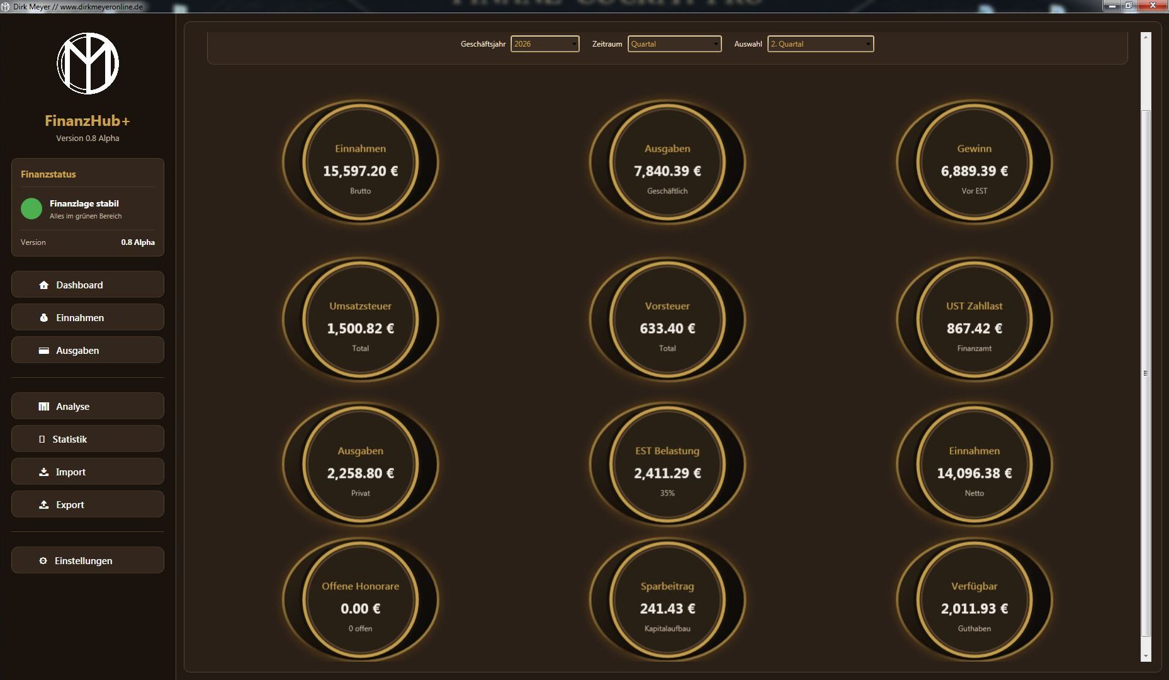The image size is (1169, 680).
Task: Select the Ausgaben Privat circle
Action: pyautogui.click(x=361, y=465)
